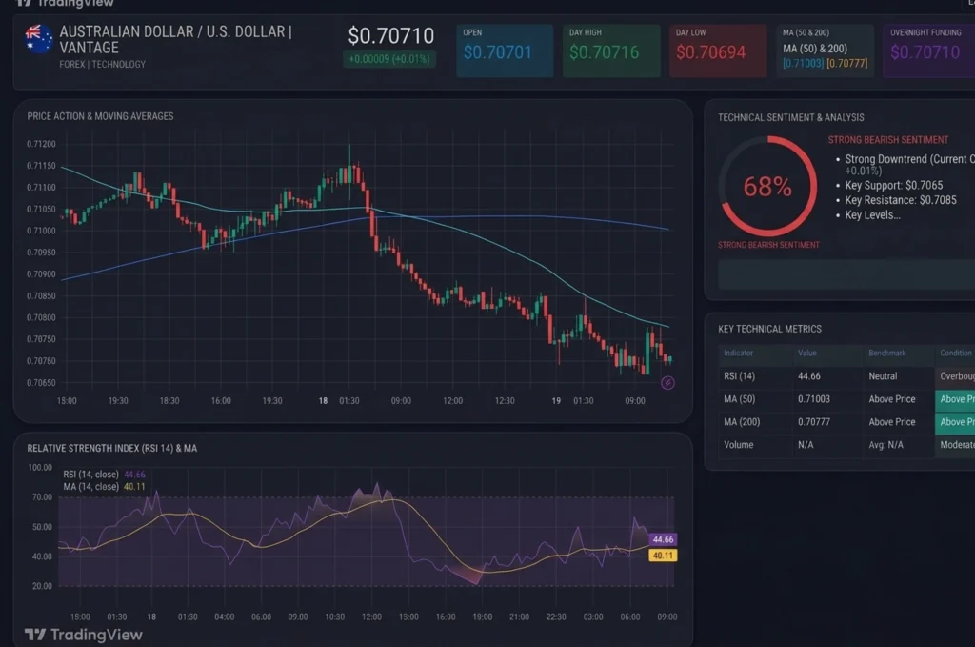Select the RSI (14) row label

[739, 376]
